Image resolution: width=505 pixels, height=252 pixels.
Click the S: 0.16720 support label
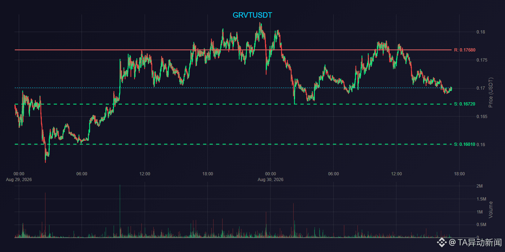pos(465,104)
